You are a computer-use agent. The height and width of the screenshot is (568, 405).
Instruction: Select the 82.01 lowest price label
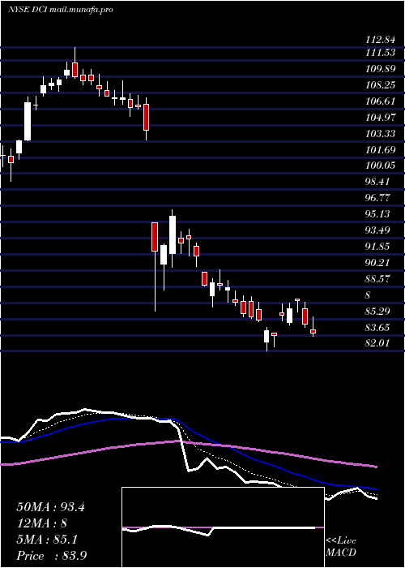377,343
